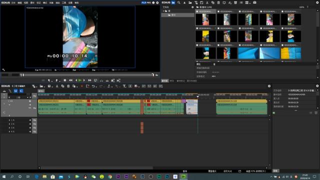320x180 pixels.
Task: Open the timeline panel settings gear
Action: click(x=269, y=86)
